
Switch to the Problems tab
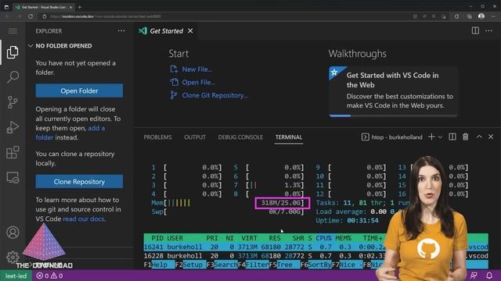pyautogui.click(x=157, y=137)
